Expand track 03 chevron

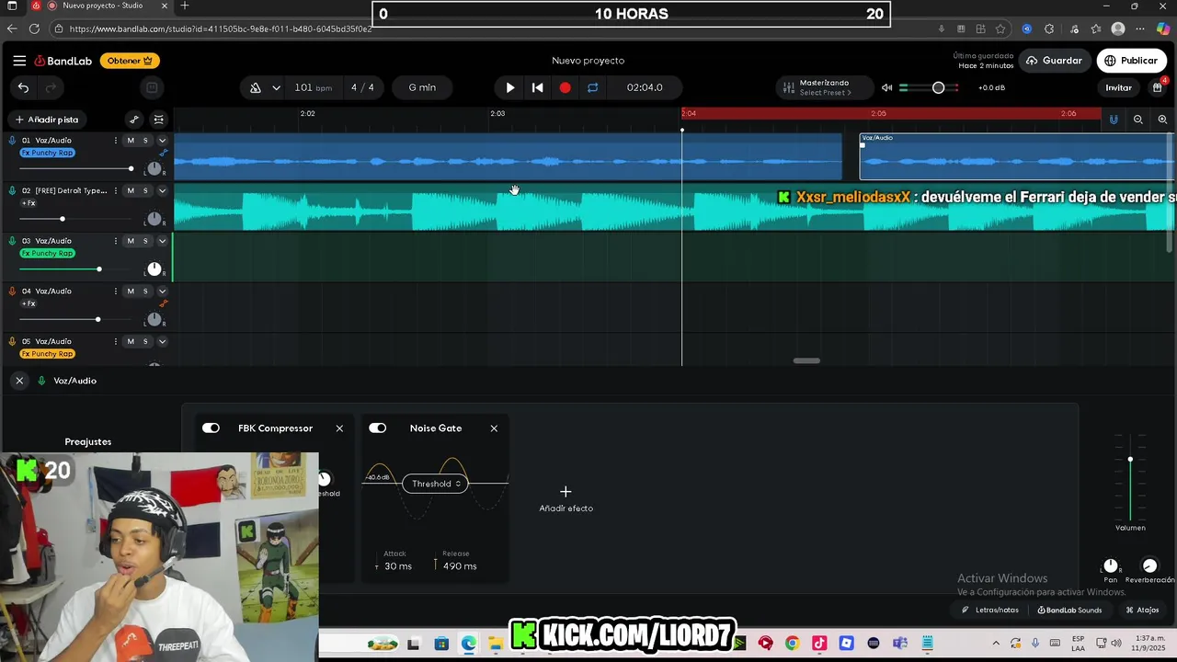(x=162, y=241)
